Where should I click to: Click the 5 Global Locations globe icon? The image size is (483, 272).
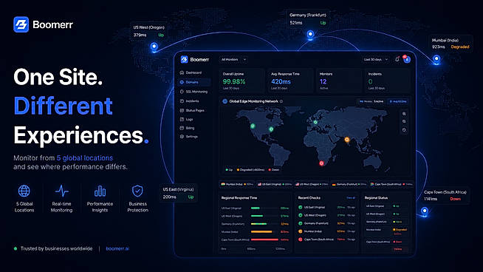pyautogui.click(x=24, y=191)
